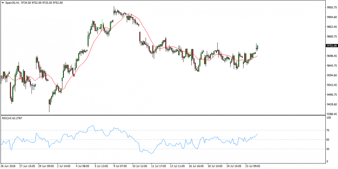The height and width of the screenshot is (169, 338).
Task: Click the end of the blue RSI line
Action: [x=257, y=134]
